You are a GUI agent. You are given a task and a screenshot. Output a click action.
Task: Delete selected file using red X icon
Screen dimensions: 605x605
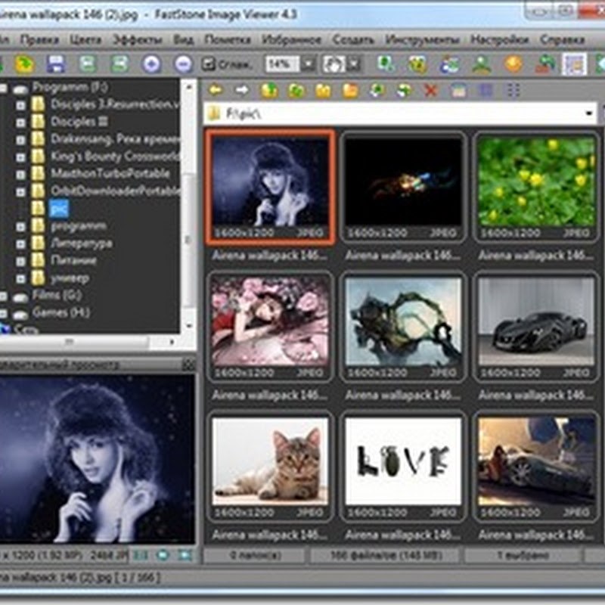(430, 91)
